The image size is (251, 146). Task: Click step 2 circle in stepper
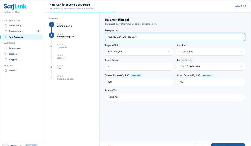(x=52, y=35)
